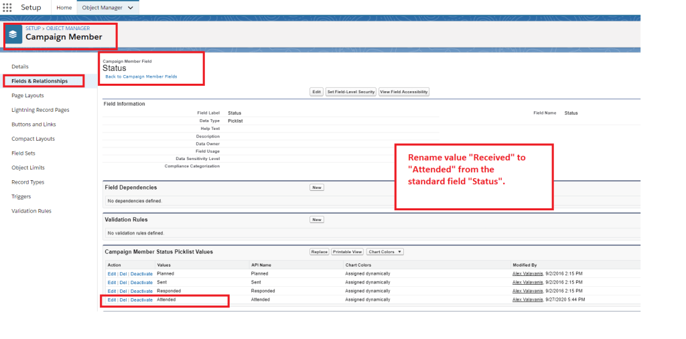Image resolution: width=686 pixels, height=339 pixels.
Task: Open Fields & Relationships in sidebar
Action: coord(40,81)
